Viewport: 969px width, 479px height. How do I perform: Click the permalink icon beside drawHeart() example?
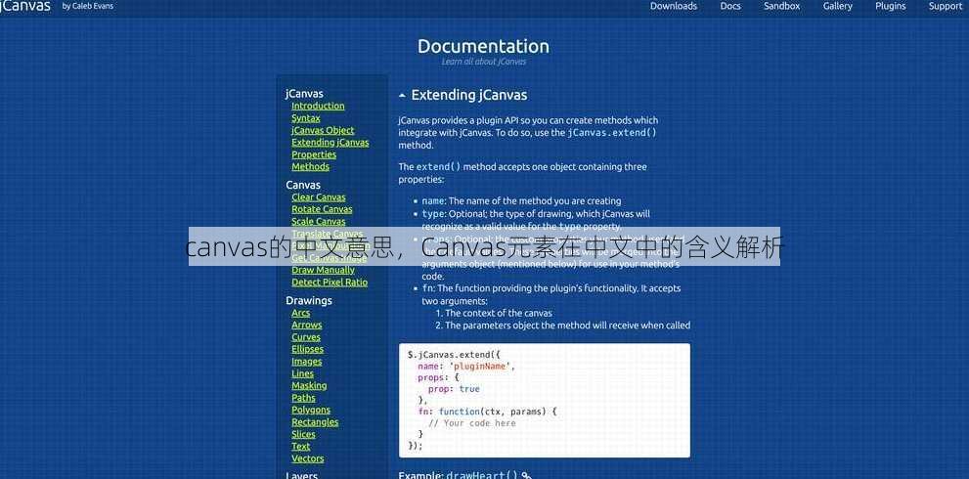point(526,476)
